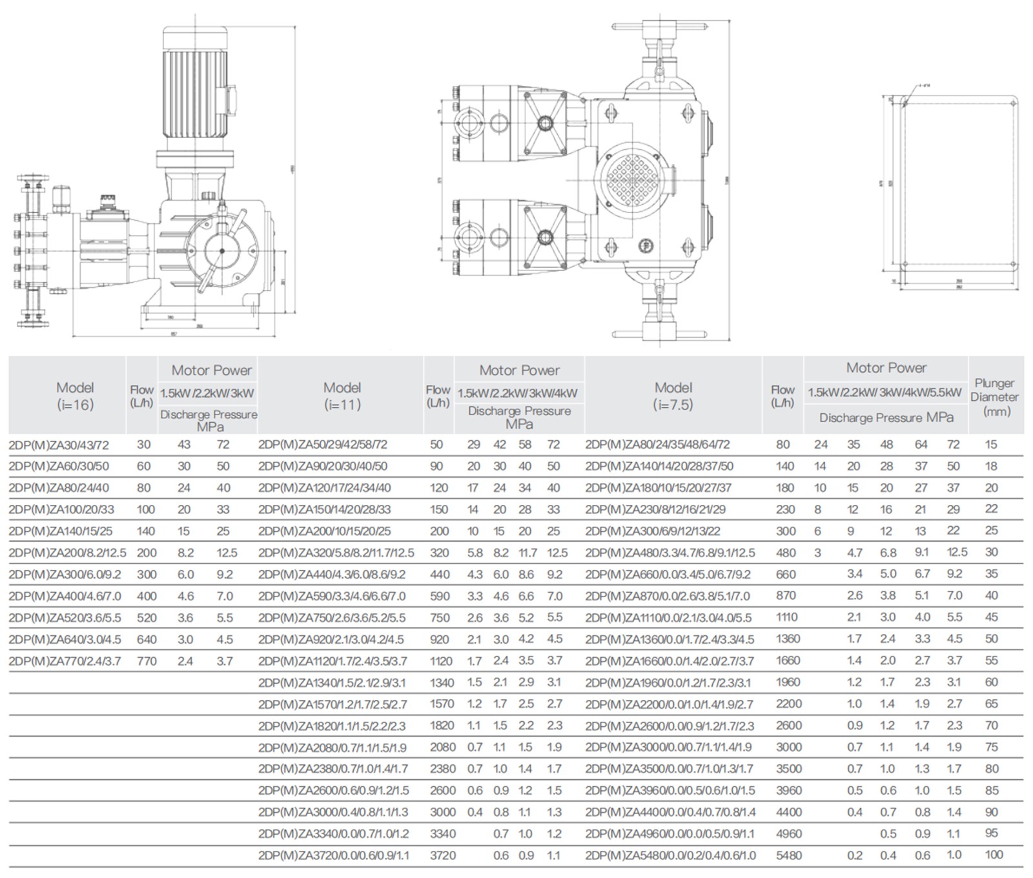The width and height of the screenshot is (1033, 878).
Task: Click the 1.5kW/2.2kW/3kW/4kW/5.5kW motor power header
Action: click(886, 393)
